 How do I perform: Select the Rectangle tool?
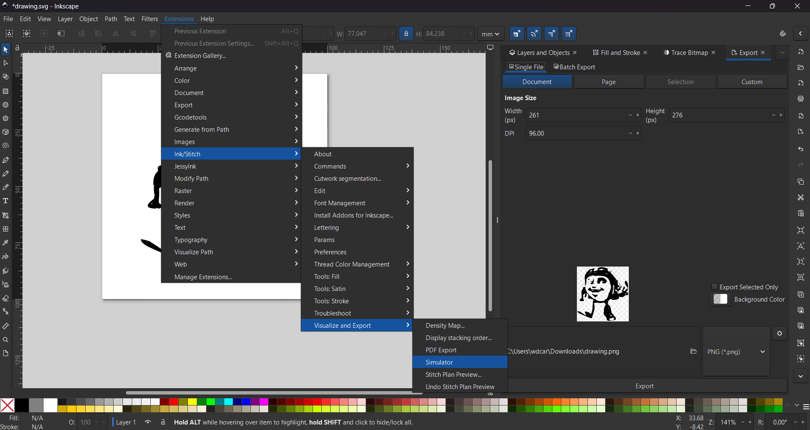point(5,91)
